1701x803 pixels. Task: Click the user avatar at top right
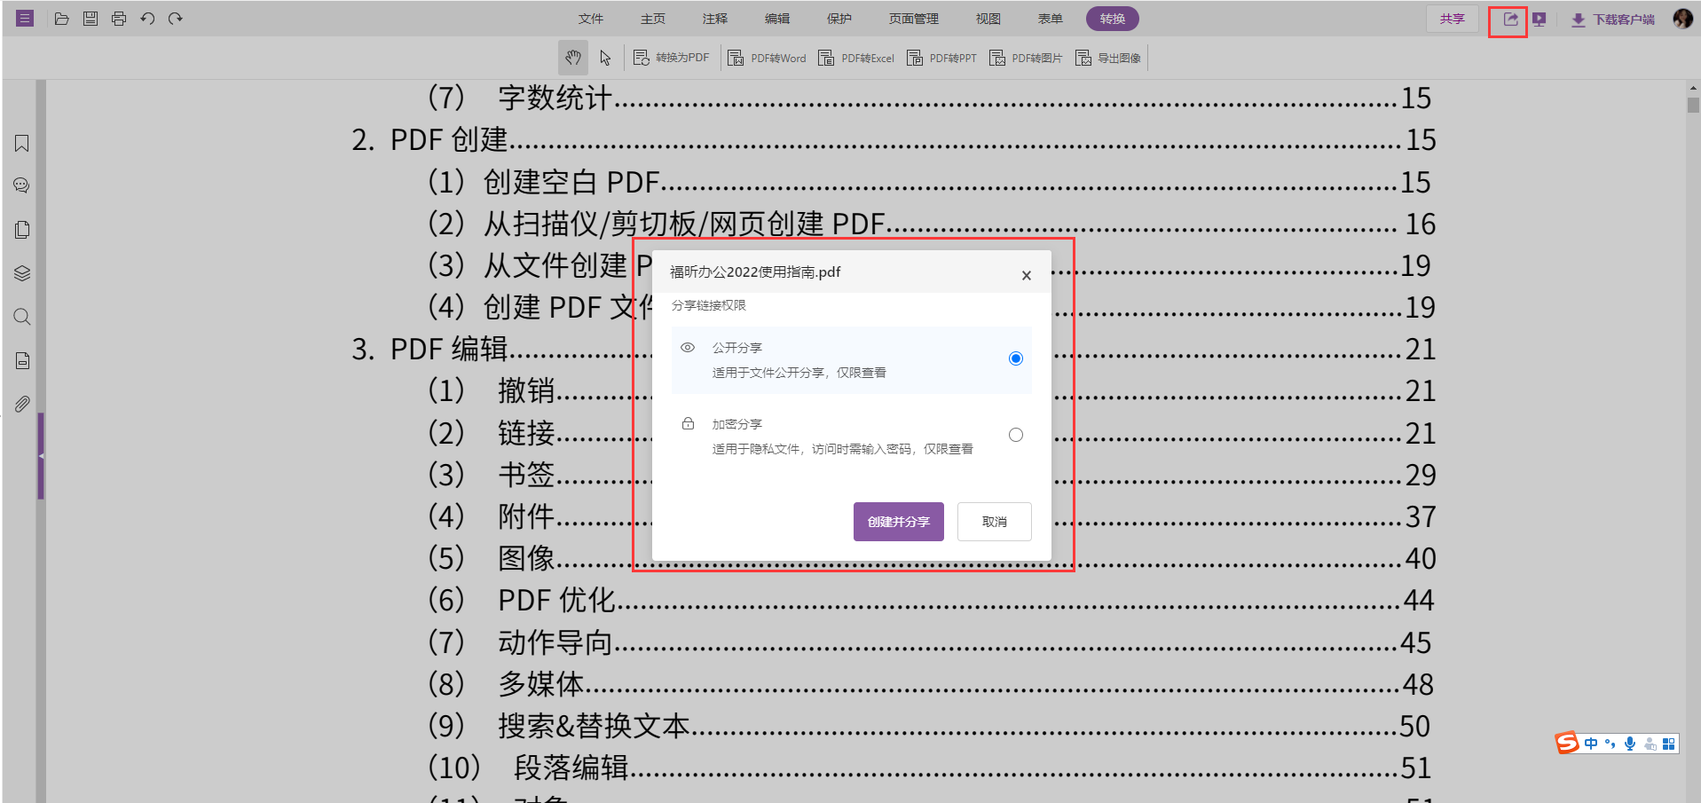pos(1682,18)
